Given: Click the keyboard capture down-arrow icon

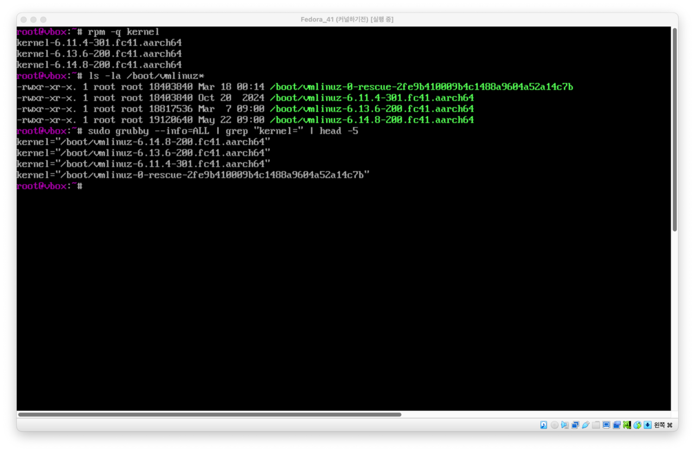Looking at the screenshot, I should pos(647,425).
